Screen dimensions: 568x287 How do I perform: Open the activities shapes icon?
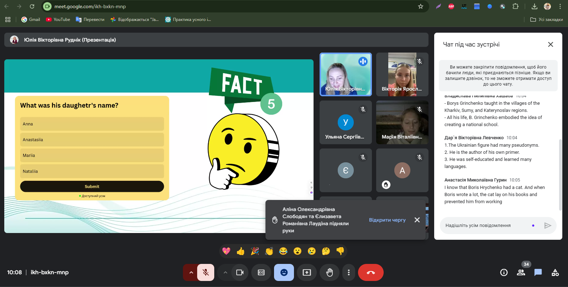pyautogui.click(x=555, y=272)
